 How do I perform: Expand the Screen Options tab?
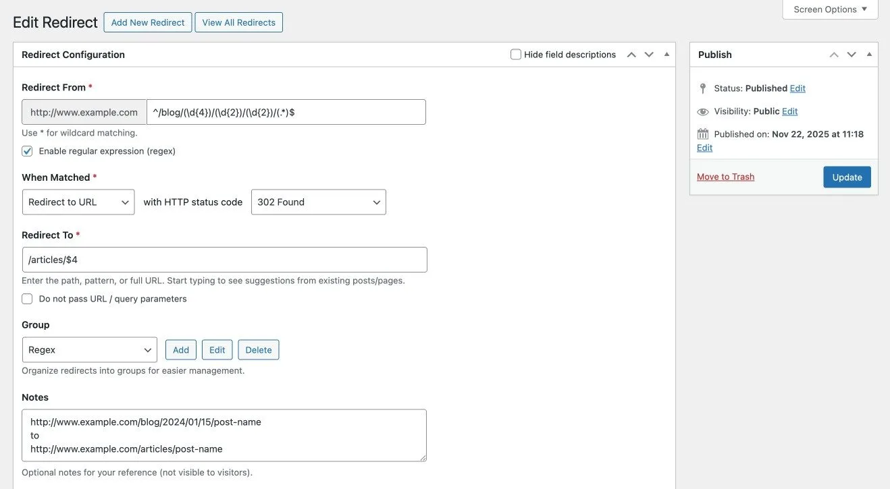coord(830,9)
